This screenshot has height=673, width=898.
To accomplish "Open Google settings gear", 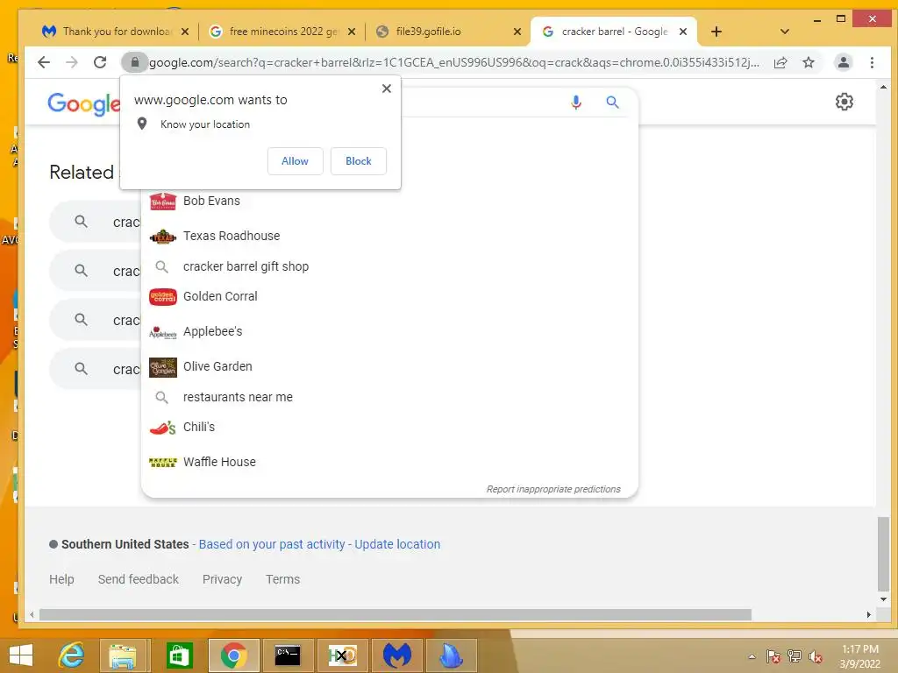I will pos(845,102).
